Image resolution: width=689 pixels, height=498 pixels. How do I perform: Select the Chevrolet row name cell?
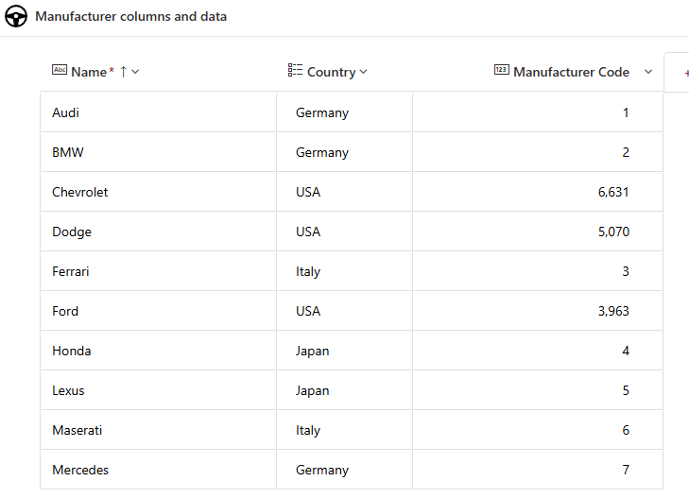80,192
